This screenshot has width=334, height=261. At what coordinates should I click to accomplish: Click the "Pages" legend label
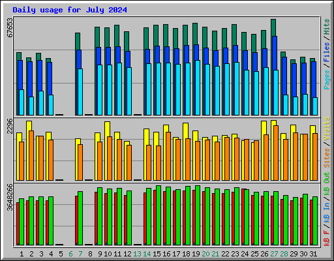pos(327,80)
